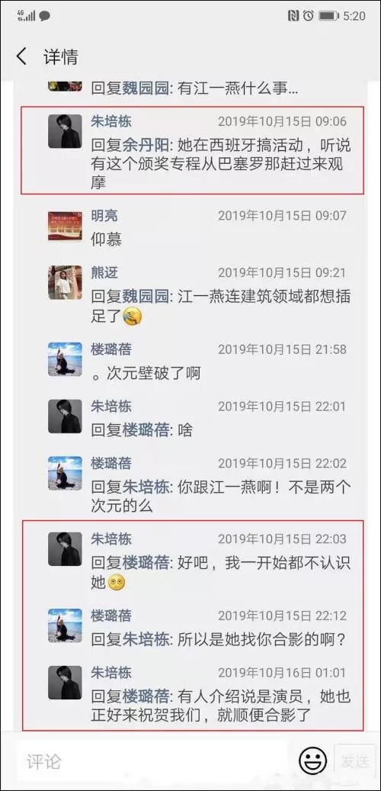Image resolution: width=381 pixels, height=791 pixels.
Task: Tap the NFC status bar icon
Action: click(293, 16)
